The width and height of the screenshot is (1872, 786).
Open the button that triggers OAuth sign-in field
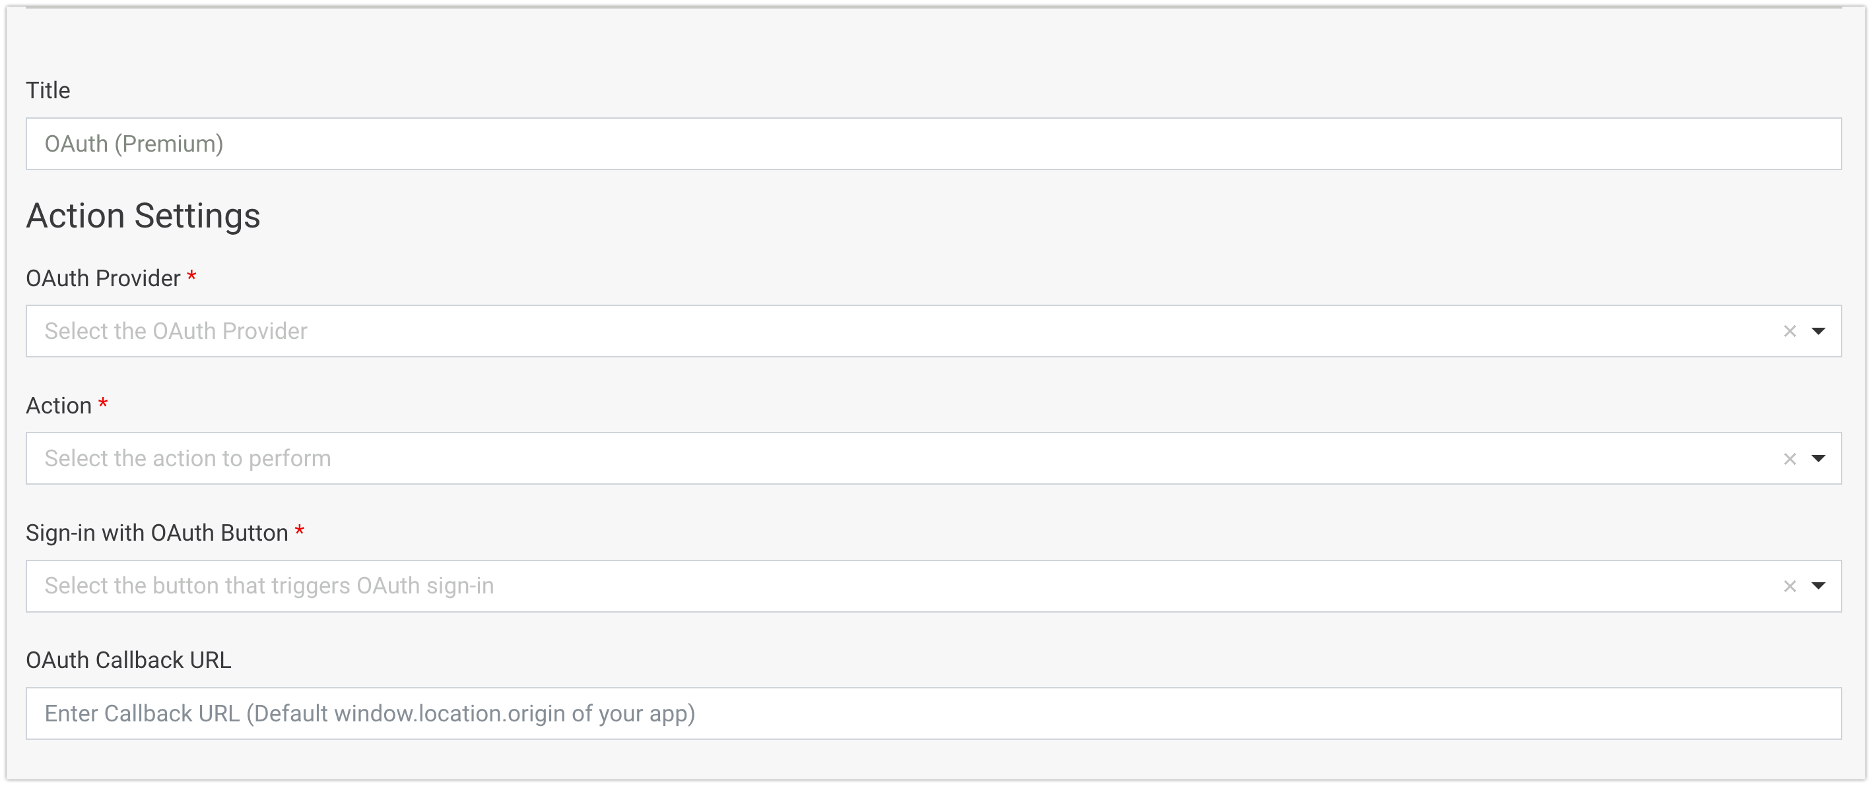tap(872, 586)
